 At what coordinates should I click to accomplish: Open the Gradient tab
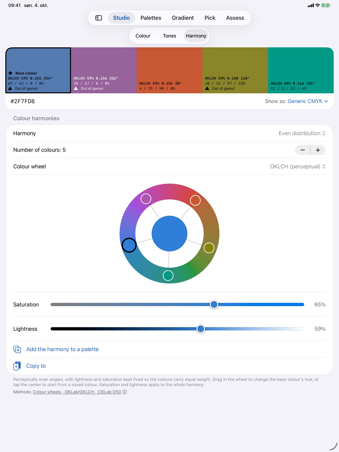click(183, 18)
